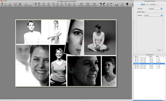This screenshot has width=166, height=101.
Task: Select the 350x316 image row in the palette
Action: [x=149, y=67]
